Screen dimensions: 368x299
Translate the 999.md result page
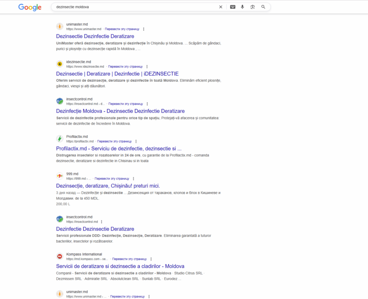click(x=112, y=179)
